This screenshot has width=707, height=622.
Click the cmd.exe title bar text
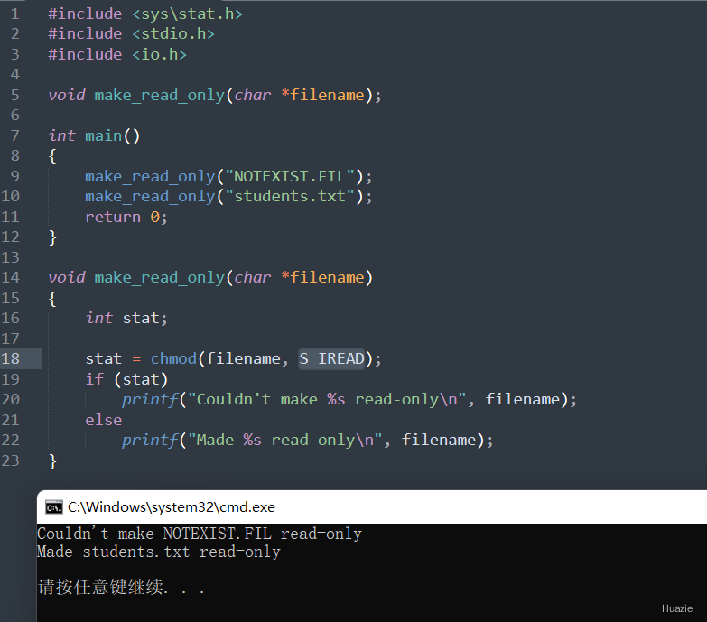(172, 507)
